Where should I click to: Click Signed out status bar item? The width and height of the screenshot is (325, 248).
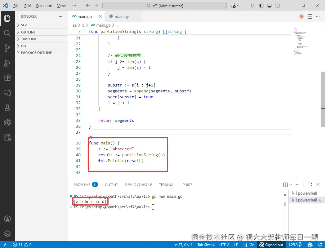[271, 245]
